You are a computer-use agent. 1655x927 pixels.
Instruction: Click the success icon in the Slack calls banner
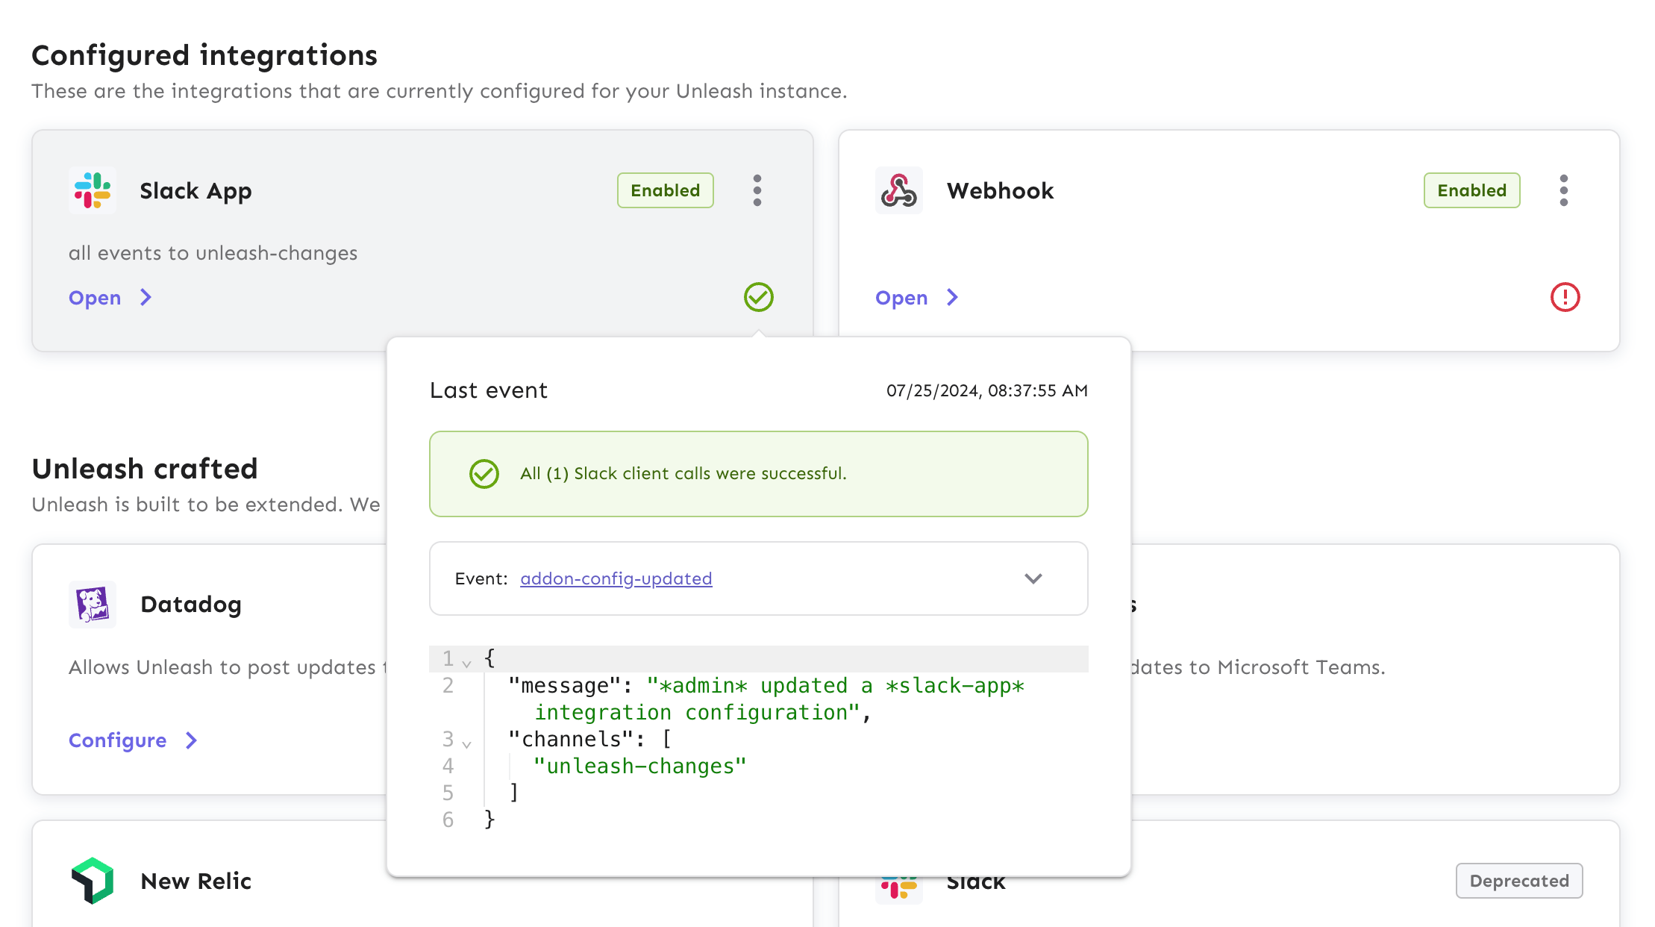click(x=484, y=473)
